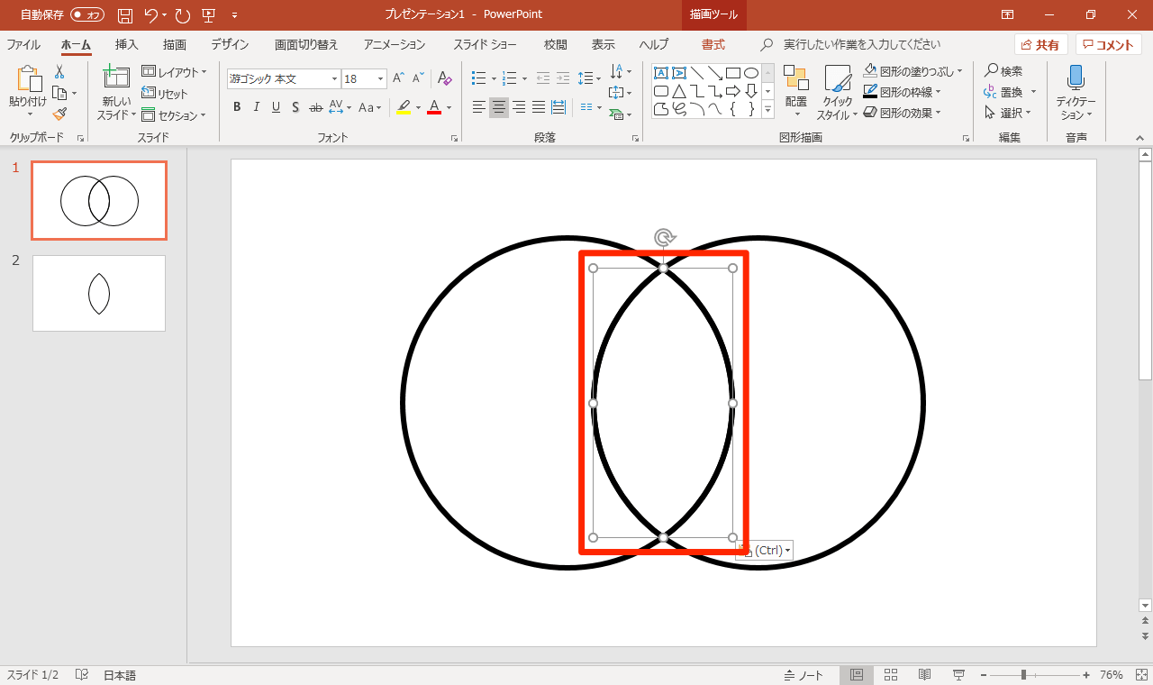Image resolution: width=1153 pixels, height=685 pixels.
Task: Switch to the デザイン design tab
Action: [x=231, y=44]
